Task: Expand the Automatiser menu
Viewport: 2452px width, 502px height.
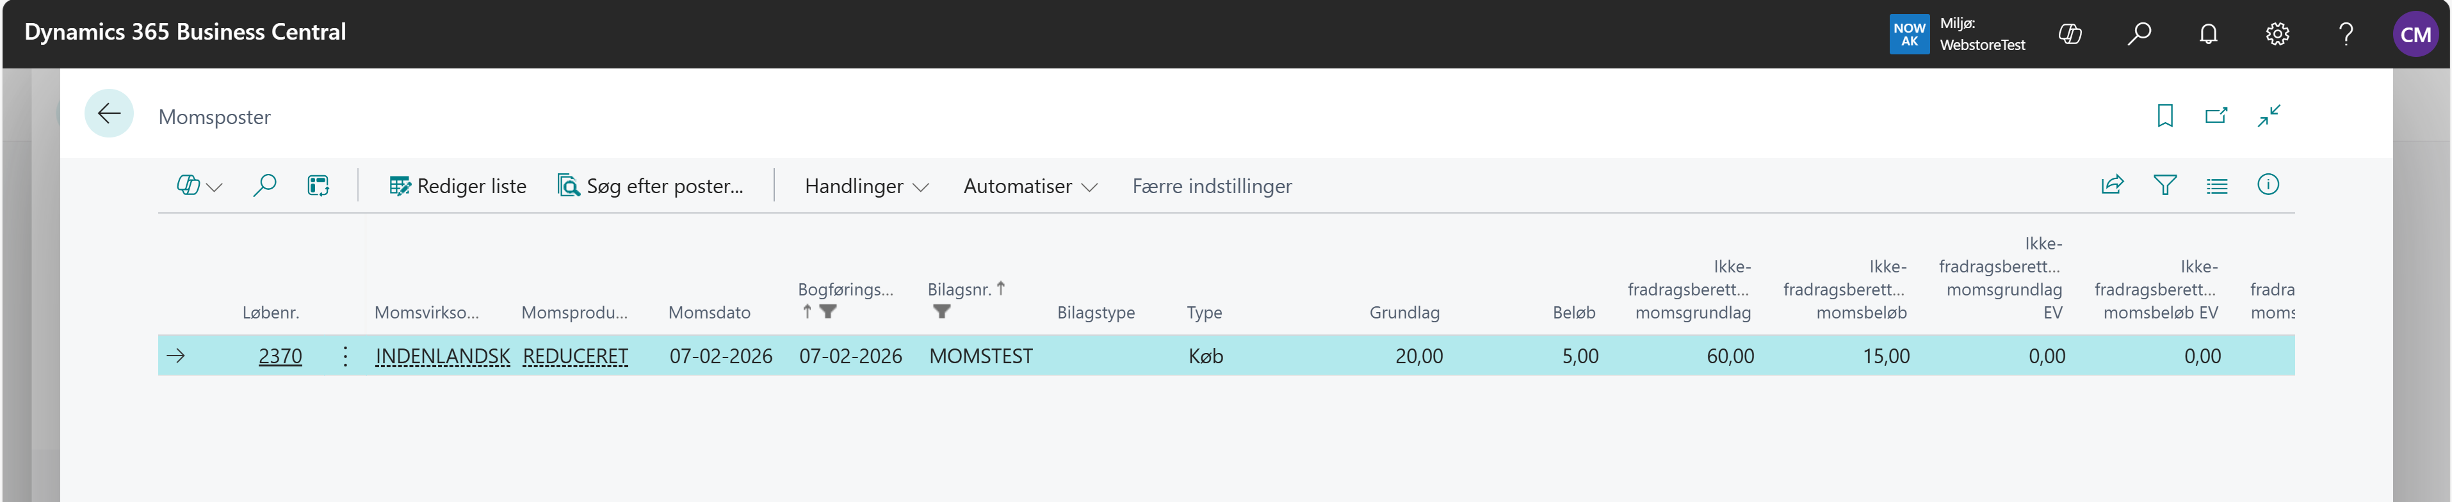Action: pos(1029,186)
